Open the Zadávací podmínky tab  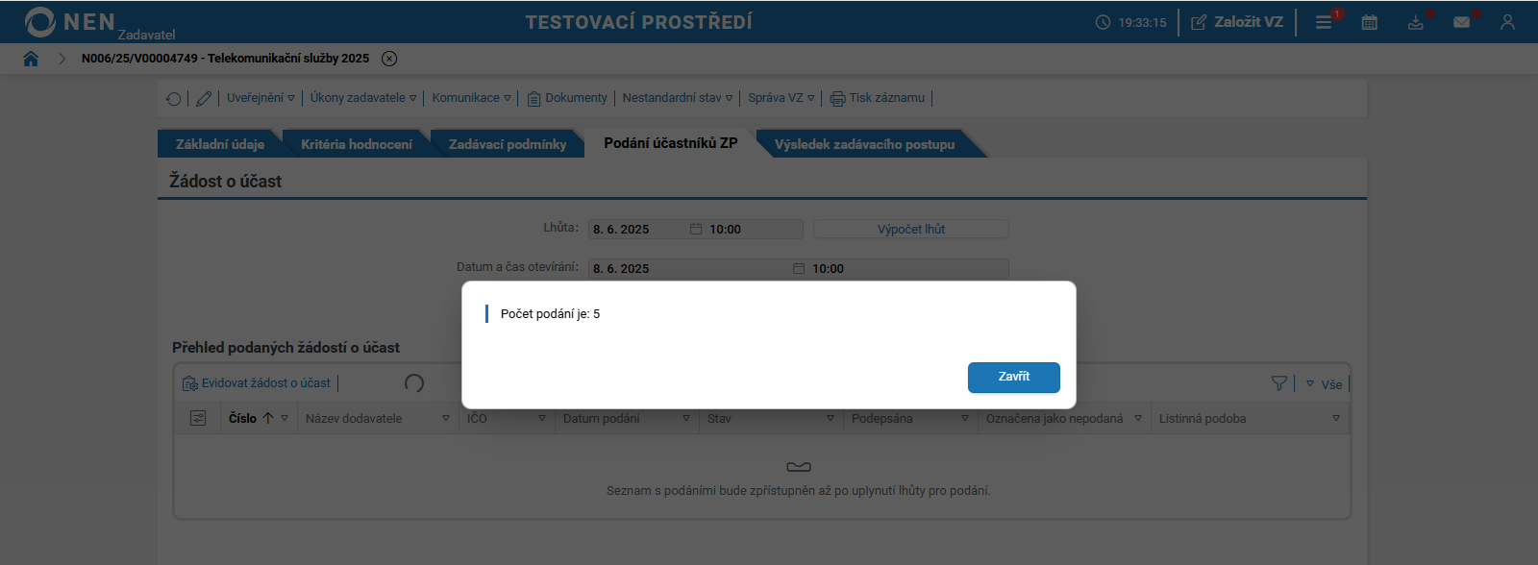pos(508,144)
